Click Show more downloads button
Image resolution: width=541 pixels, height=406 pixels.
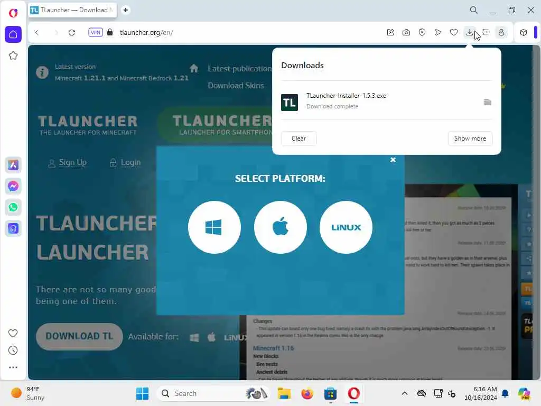[x=470, y=139]
